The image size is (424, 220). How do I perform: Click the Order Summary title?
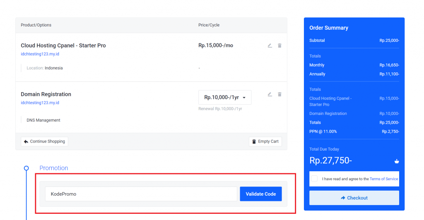coord(329,28)
